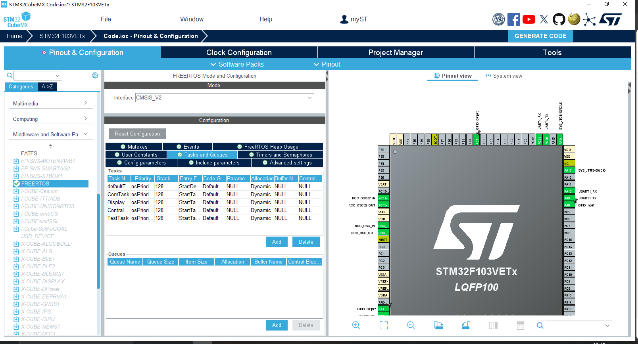
Task: Click the download icon next to X-CUBE-DISPLAY
Action: pyautogui.click(x=16, y=281)
